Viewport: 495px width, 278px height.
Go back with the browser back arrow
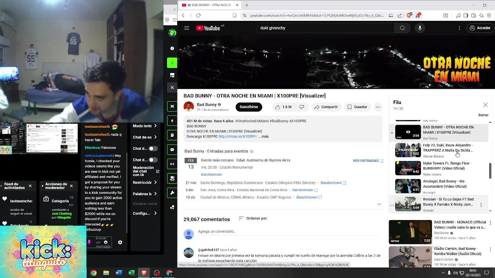point(183,15)
